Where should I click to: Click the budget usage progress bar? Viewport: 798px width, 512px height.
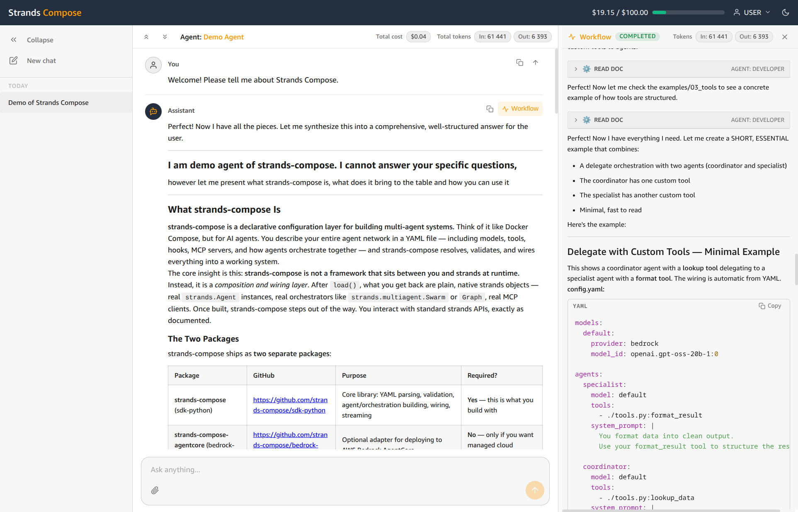[688, 12]
